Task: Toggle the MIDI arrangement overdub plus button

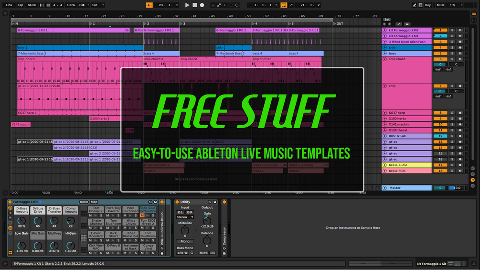Action: (x=213, y=5)
